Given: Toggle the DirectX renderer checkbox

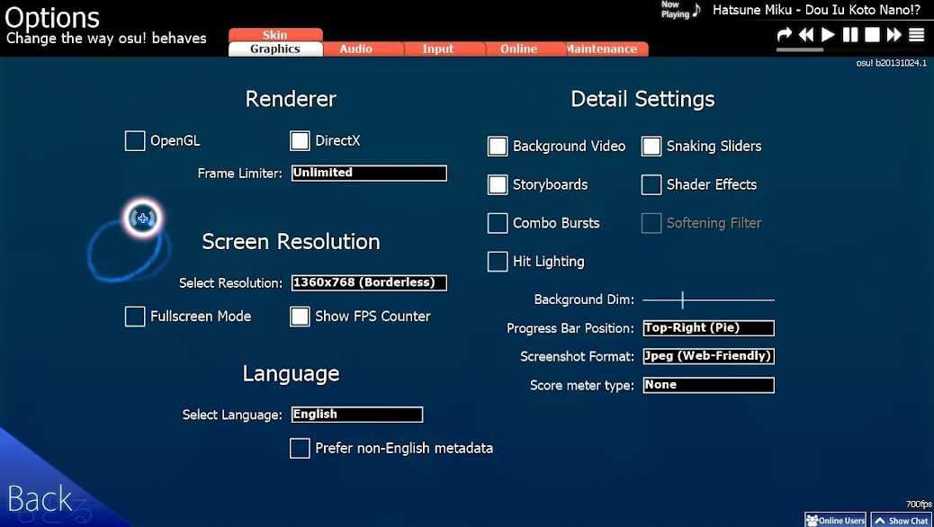Looking at the screenshot, I should click(300, 141).
